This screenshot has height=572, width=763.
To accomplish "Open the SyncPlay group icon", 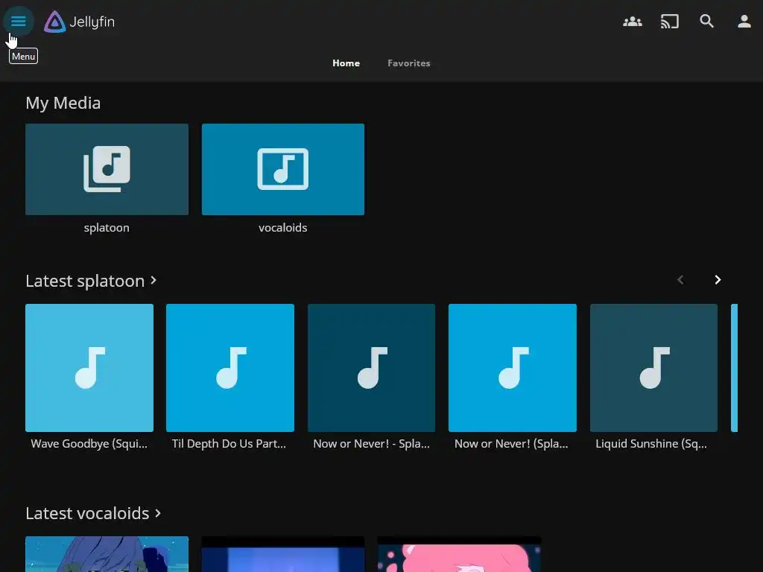I will [632, 22].
